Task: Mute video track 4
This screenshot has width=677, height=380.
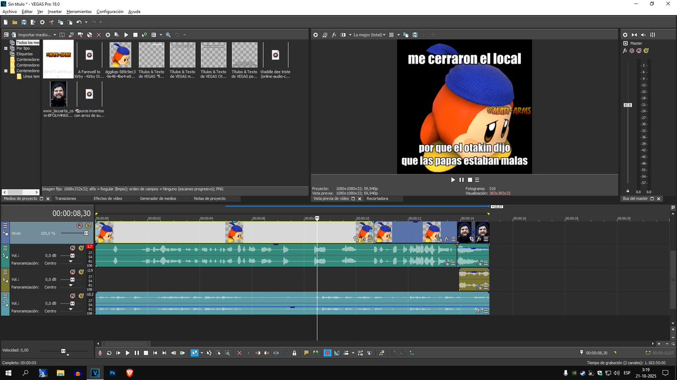Action: (x=80, y=226)
